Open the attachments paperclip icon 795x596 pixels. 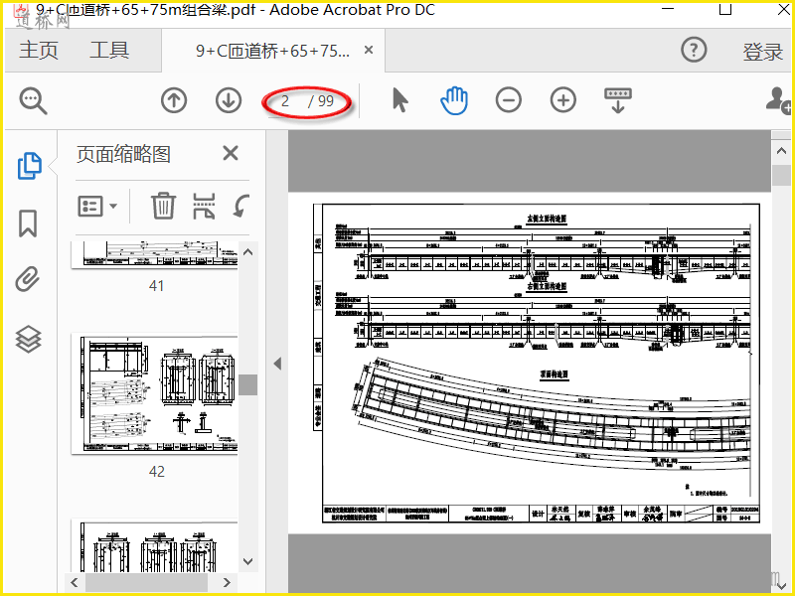[x=28, y=279]
